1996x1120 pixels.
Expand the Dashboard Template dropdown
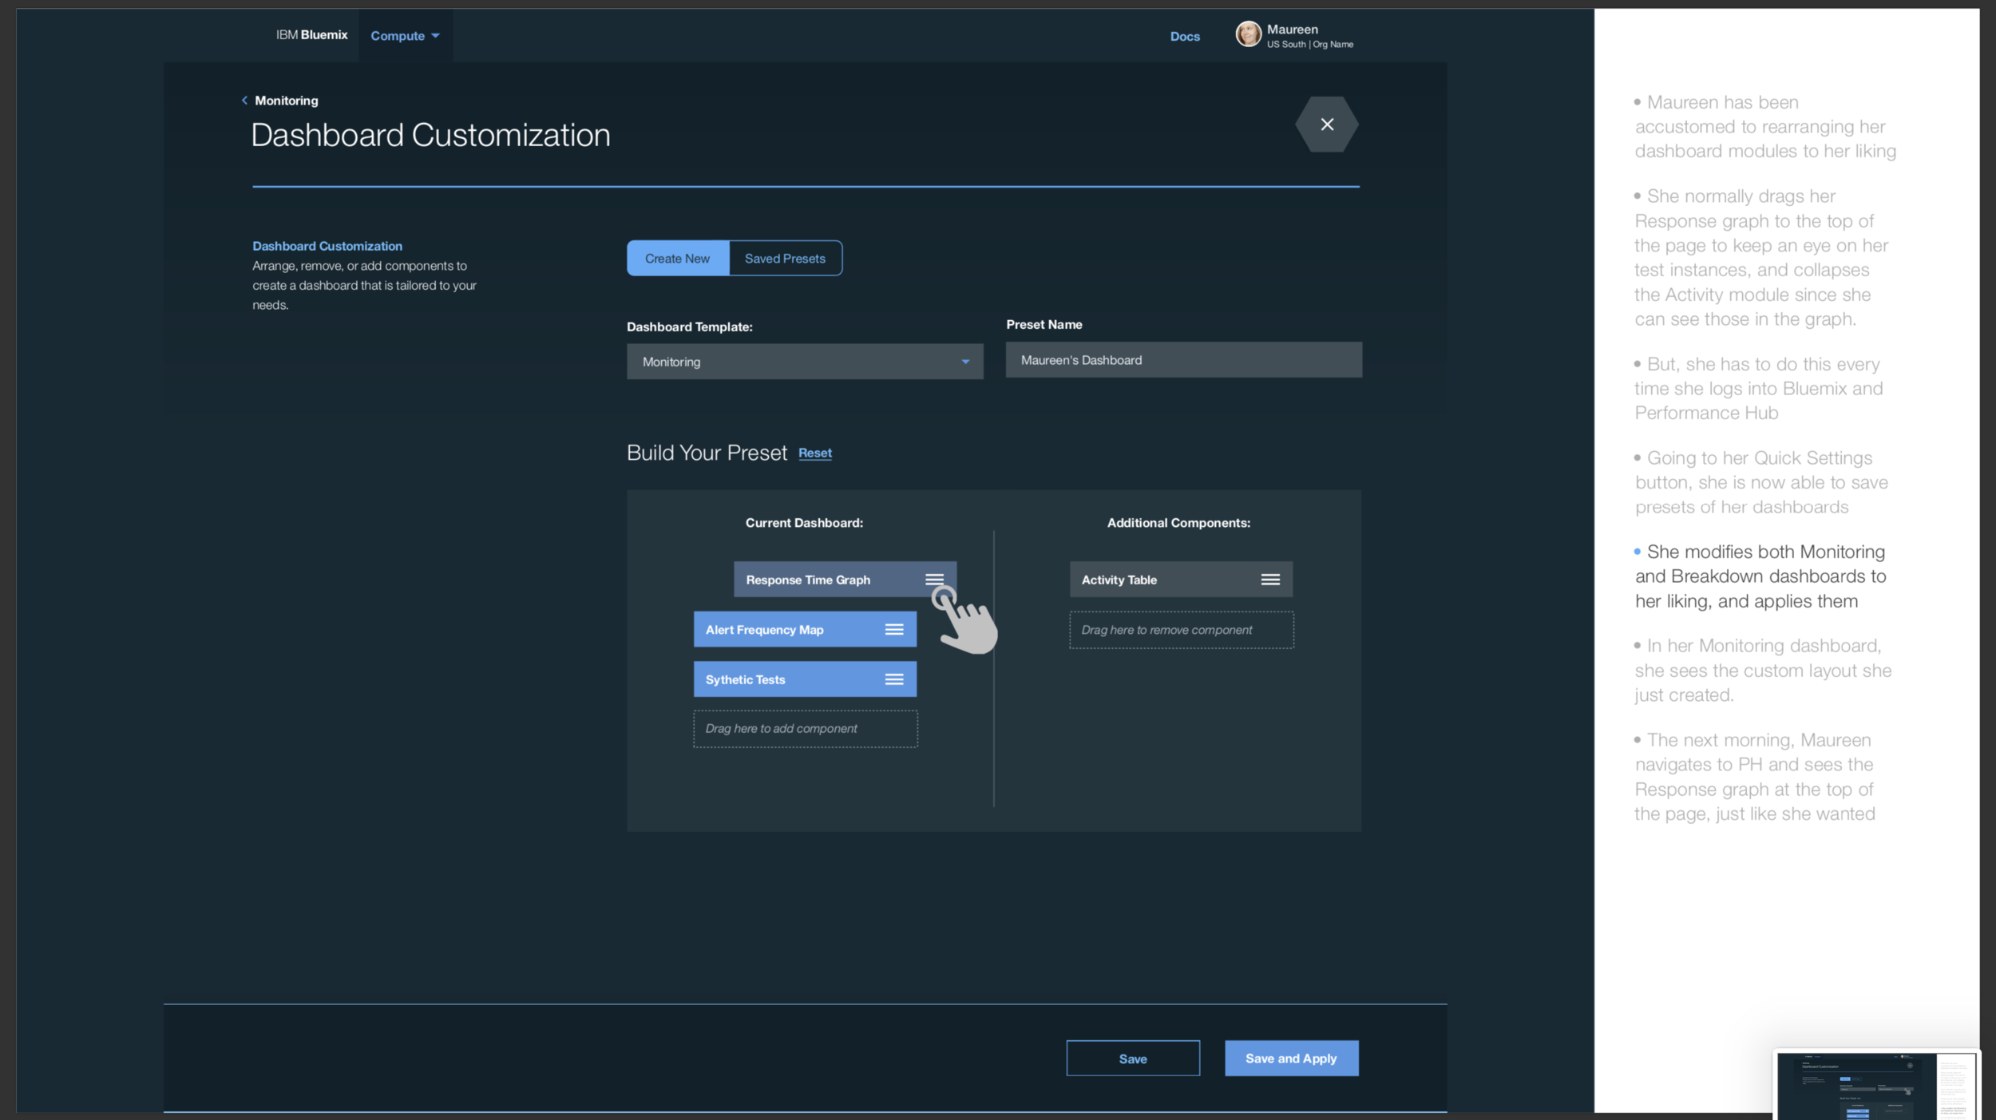(803, 362)
